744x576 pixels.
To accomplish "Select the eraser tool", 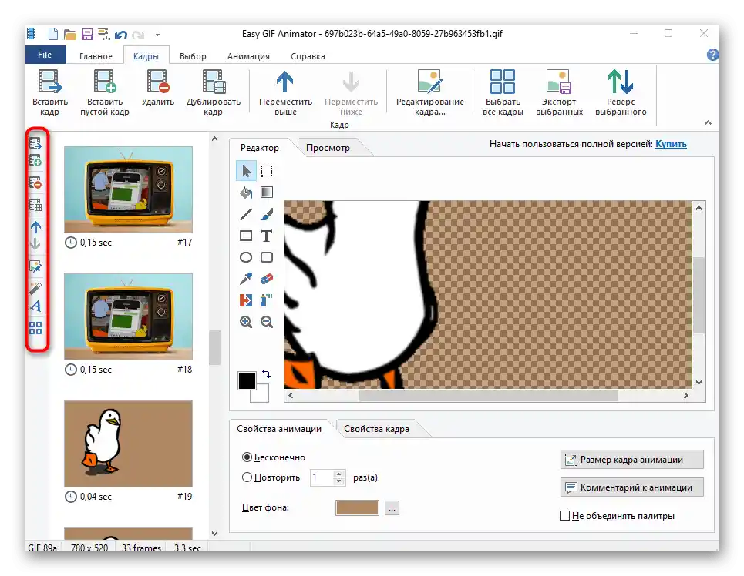I will click(267, 279).
